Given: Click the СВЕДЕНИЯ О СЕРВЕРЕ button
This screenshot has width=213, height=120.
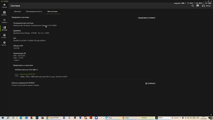Looking at the screenshot, I should (146, 18).
